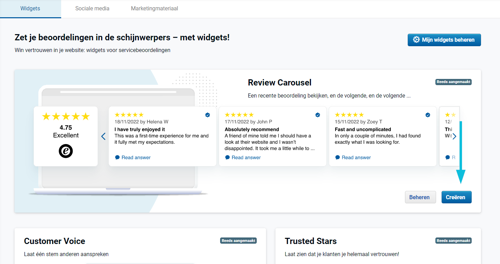Click the carousel previous arrow chevron

click(103, 136)
